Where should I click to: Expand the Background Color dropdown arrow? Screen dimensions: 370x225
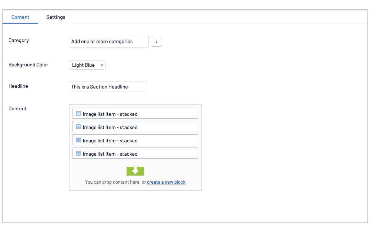pos(102,65)
